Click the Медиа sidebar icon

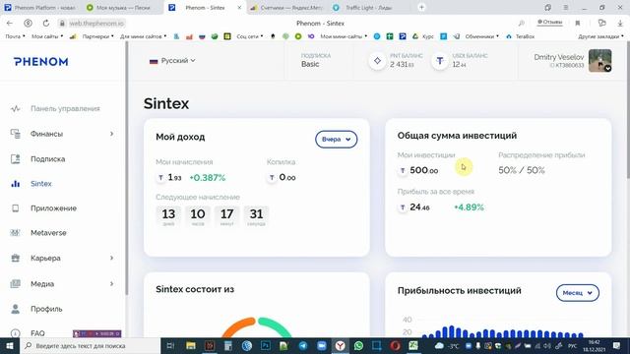[16, 284]
